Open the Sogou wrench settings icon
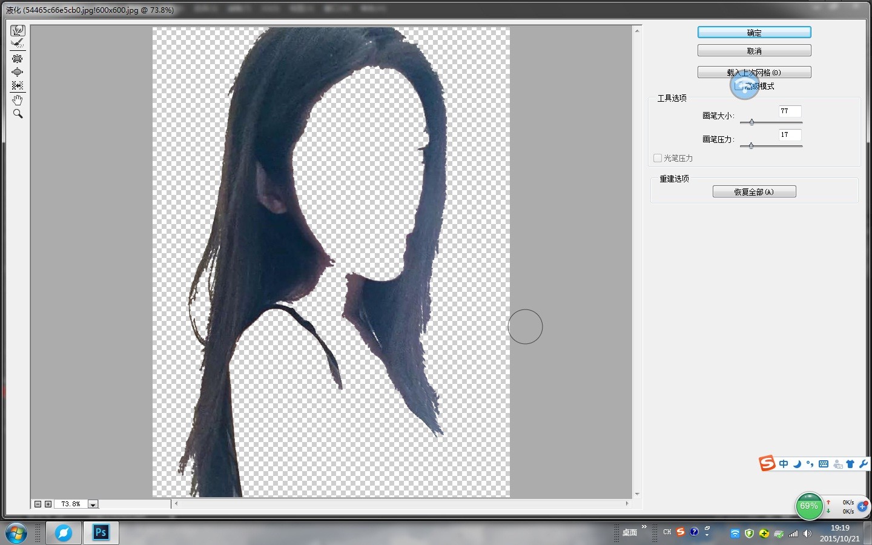This screenshot has height=545, width=872. (x=863, y=464)
